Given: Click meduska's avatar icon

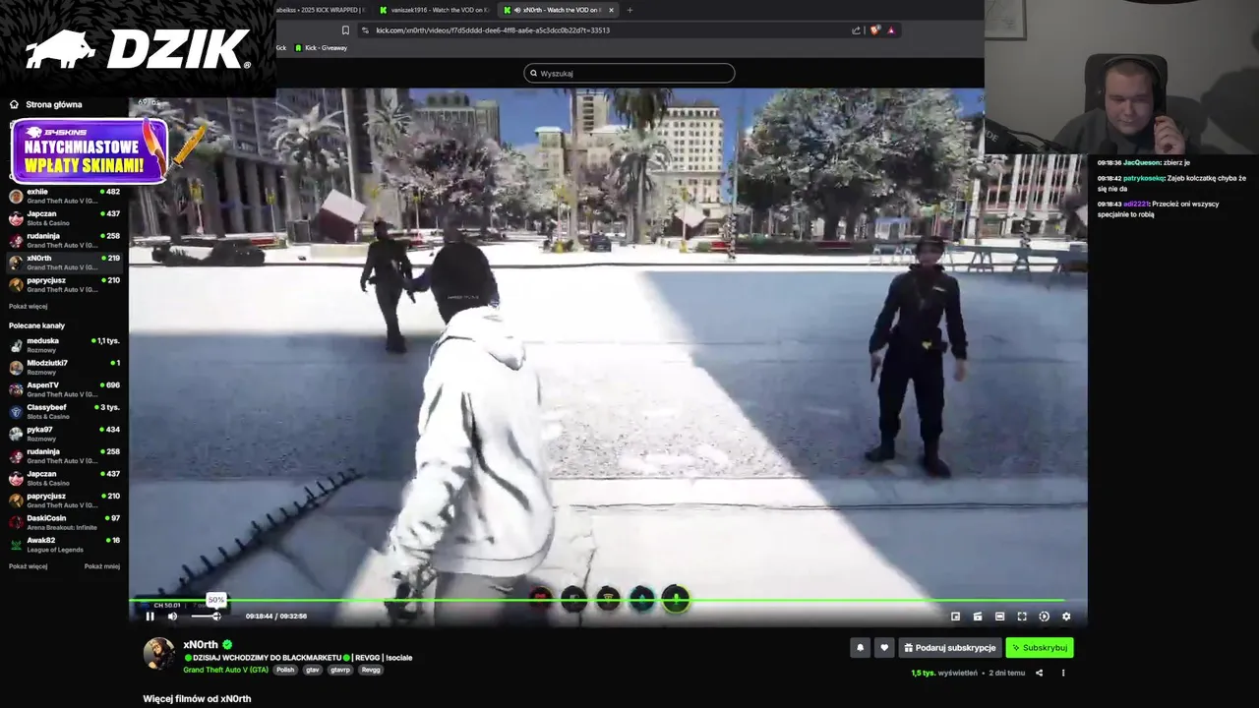Looking at the screenshot, I should [x=16, y=345].
